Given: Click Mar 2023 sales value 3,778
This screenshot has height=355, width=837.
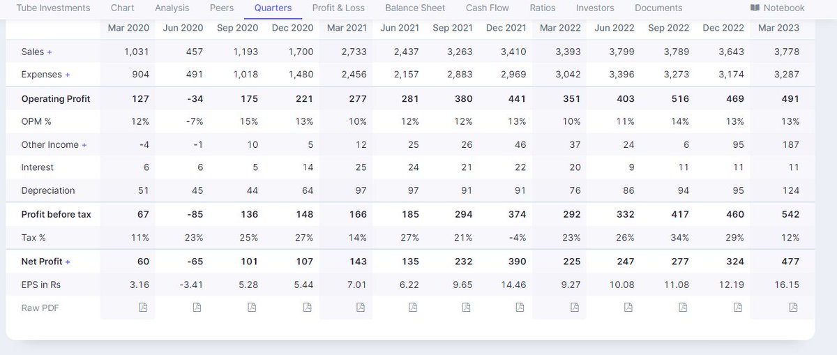Looking at the screenshot, I should pos(787,52).
